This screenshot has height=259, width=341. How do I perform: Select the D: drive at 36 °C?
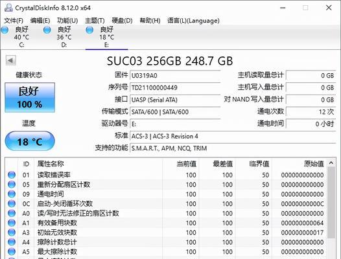[x=64, y=37]
